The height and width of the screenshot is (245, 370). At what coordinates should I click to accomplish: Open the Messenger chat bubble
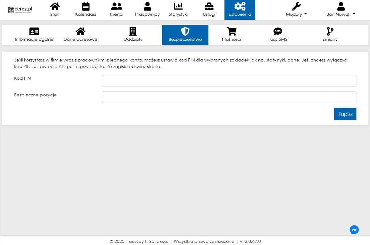(x=354, y=230)
